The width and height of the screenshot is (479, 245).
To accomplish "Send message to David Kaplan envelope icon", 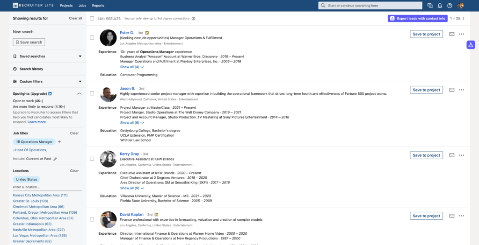I will 452,216.
